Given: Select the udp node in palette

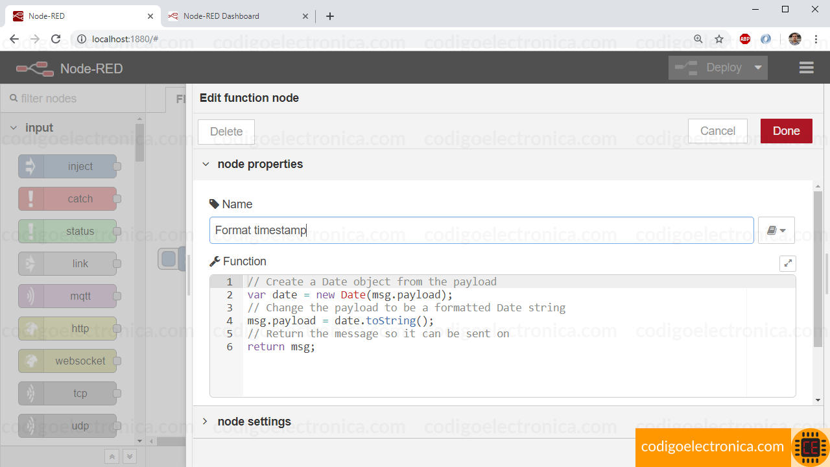Looking at the screenshot, I should 67,426.
